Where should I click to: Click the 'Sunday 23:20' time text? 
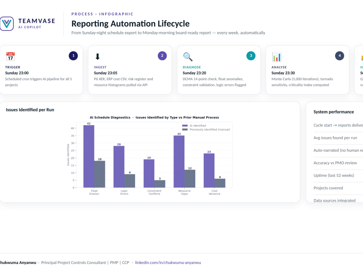tap(194, 73)
